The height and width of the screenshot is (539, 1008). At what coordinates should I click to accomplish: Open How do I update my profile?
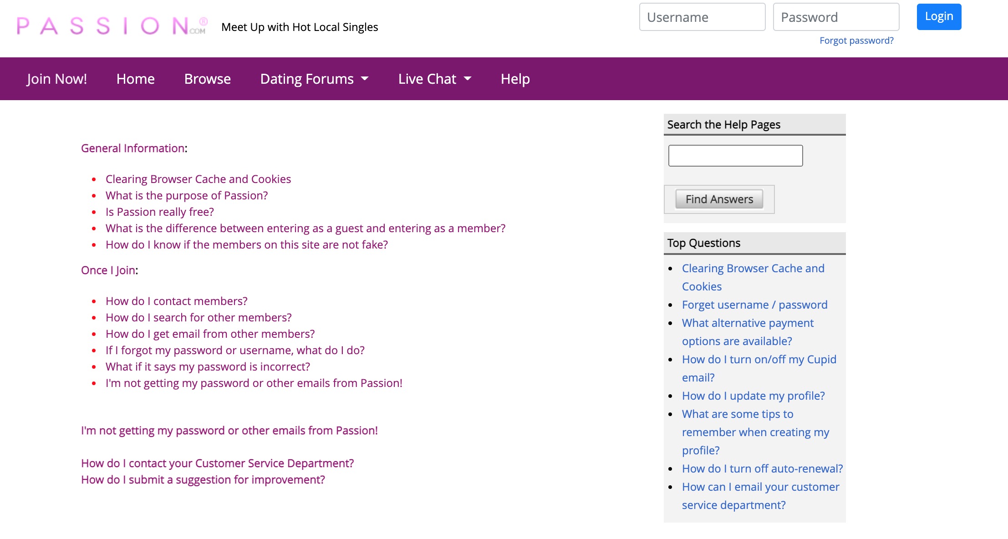(753, 396)
